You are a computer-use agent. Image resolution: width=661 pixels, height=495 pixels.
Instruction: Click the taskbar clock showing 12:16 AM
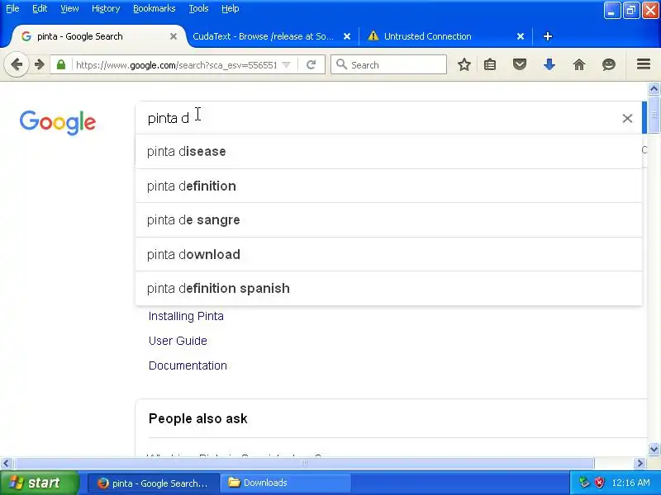pos(630,483)
